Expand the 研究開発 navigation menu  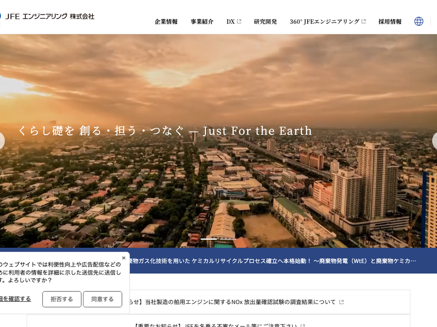[x=265, y=22]
